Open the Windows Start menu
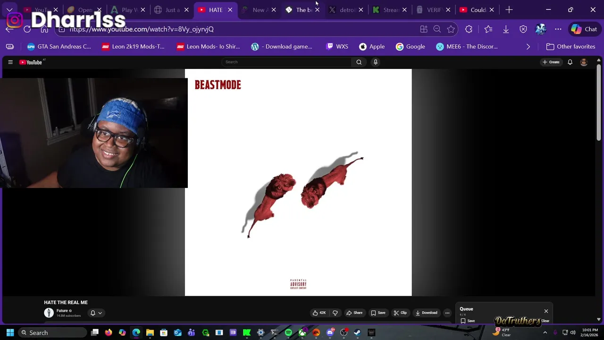The width and height of the screenshot is (604, 340). tap(10, 332)
